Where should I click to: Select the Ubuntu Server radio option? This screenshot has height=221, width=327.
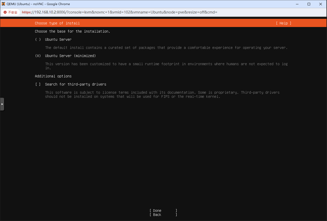(x=38, y=39)
